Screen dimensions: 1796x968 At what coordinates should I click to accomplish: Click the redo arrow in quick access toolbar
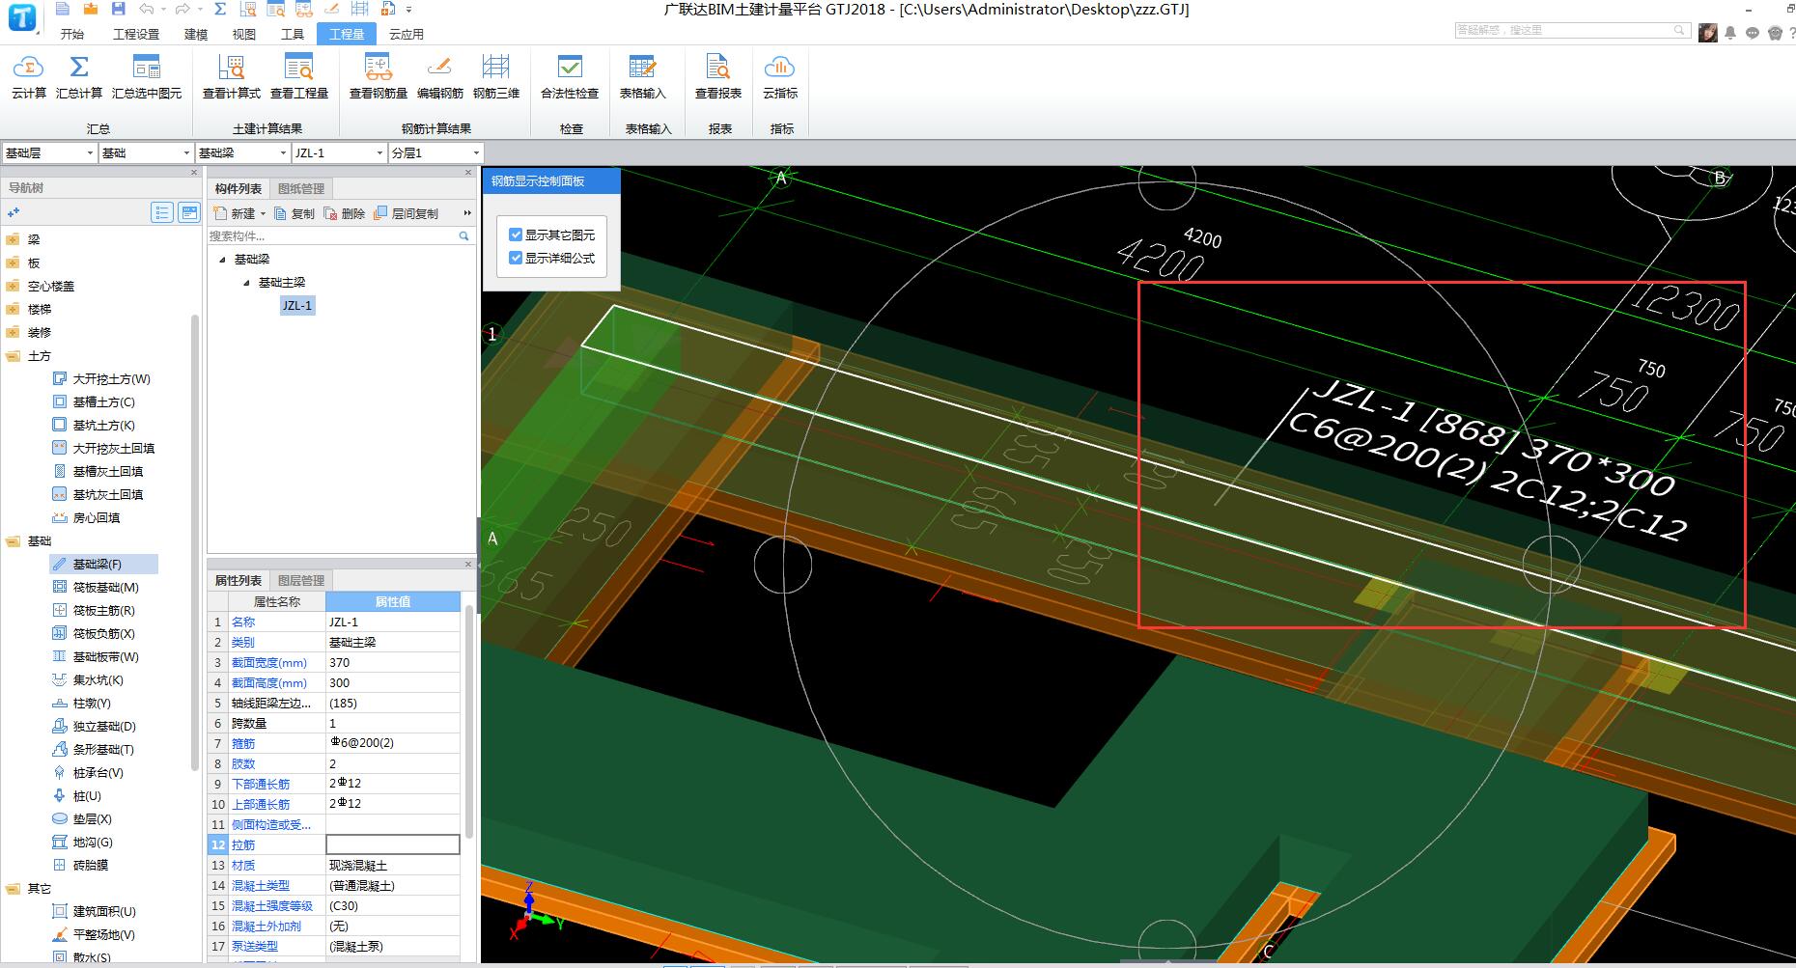pyautogui.click(x=182, y=9)
